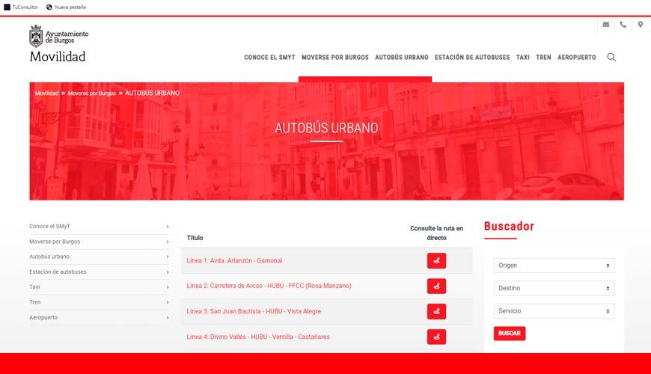The width and height of the screenshot is (651, 374).
Task: Click Moverse por Burgos sidebar item
Action: [x=55, y=242]
